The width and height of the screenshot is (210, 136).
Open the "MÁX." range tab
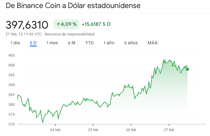(x=153, y=43)
